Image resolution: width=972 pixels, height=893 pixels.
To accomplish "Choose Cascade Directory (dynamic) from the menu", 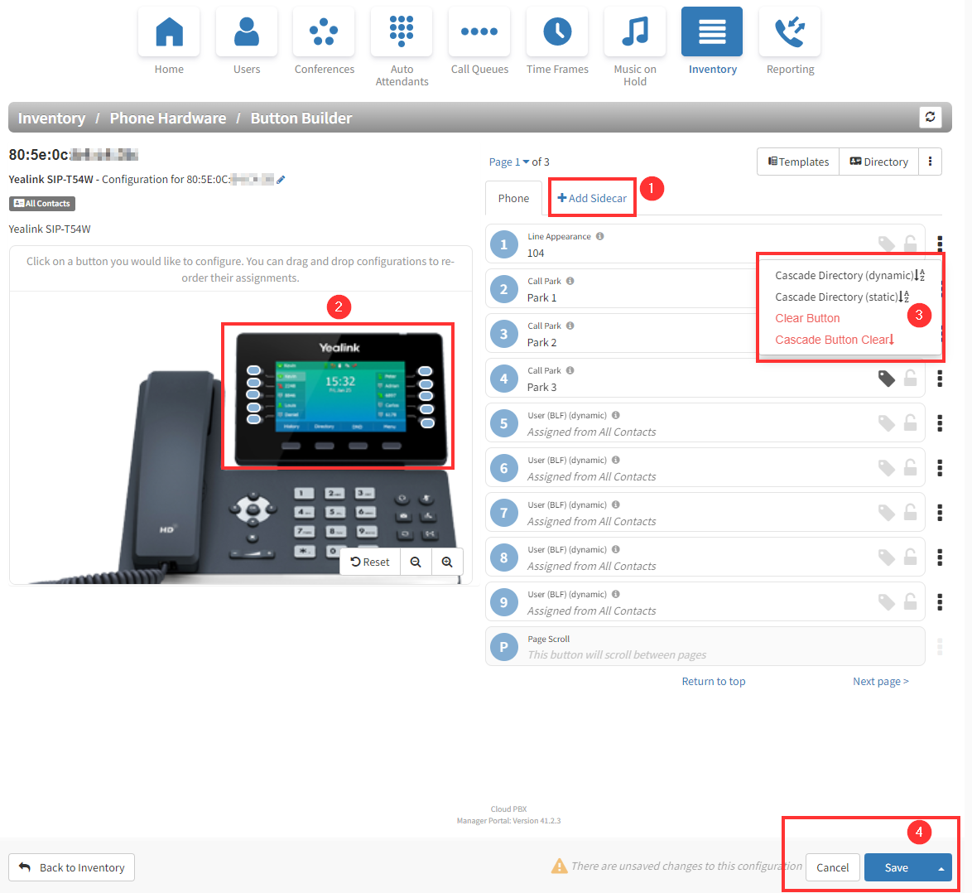I will [850, 275].
